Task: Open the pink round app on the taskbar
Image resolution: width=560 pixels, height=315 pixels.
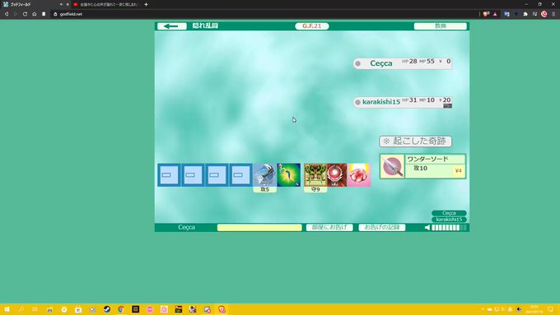Action: (x=150, y=309)
